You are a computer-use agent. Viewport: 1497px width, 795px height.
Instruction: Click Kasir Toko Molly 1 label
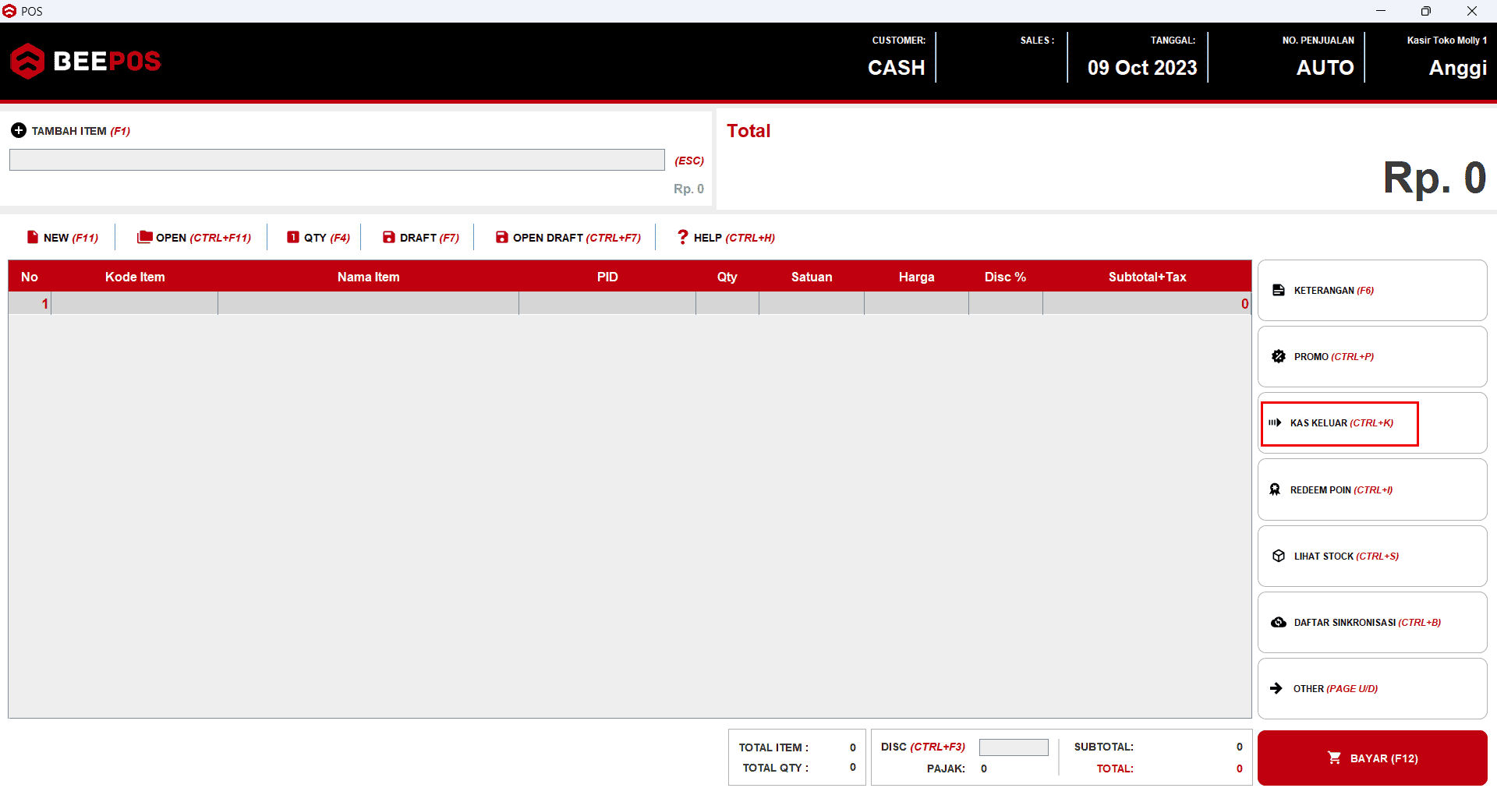click(x=1446, y=41)
